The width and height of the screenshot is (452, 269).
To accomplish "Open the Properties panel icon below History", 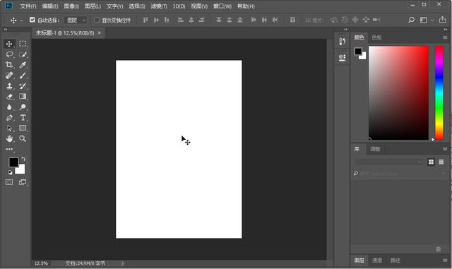I will pos(342,57).
